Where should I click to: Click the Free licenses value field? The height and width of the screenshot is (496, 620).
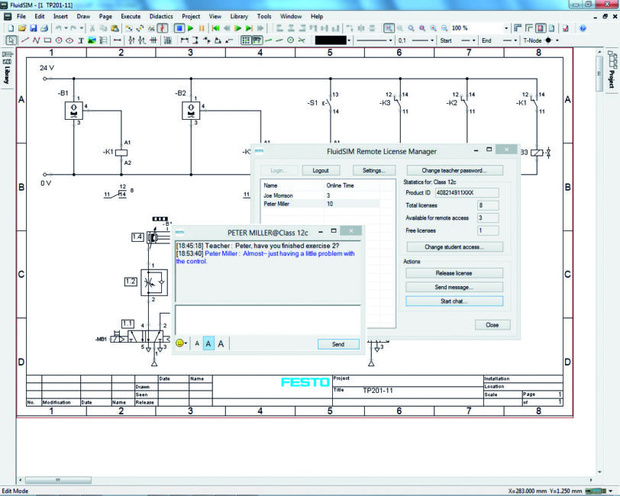(489, 230)
